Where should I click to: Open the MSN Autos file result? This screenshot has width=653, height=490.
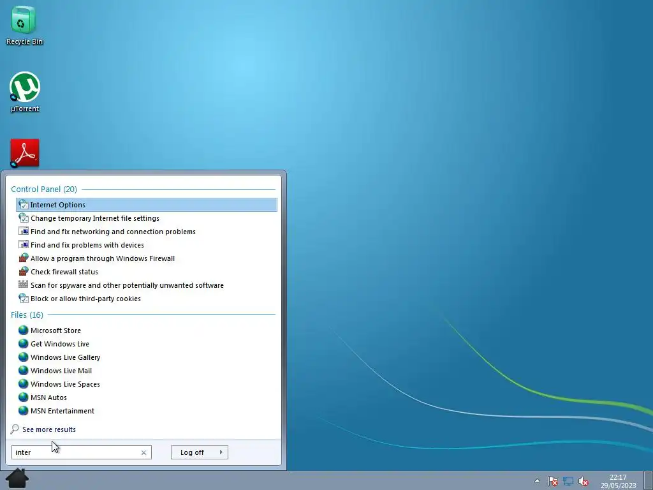click(x=147, y=397)
